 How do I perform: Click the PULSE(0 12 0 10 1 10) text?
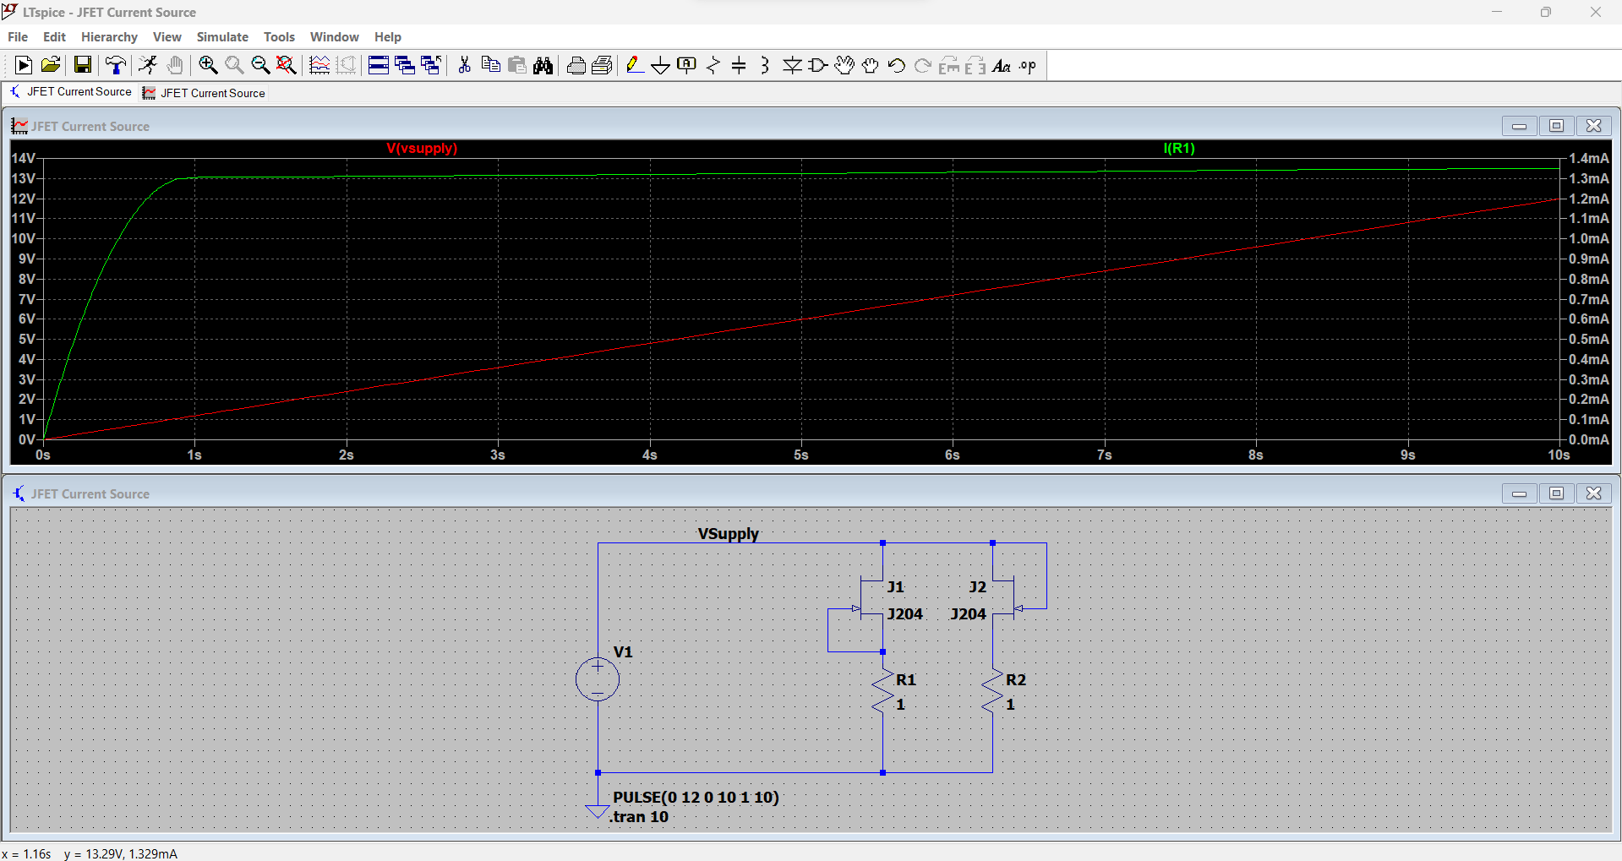pyautogui.click(x=696, y=798)
